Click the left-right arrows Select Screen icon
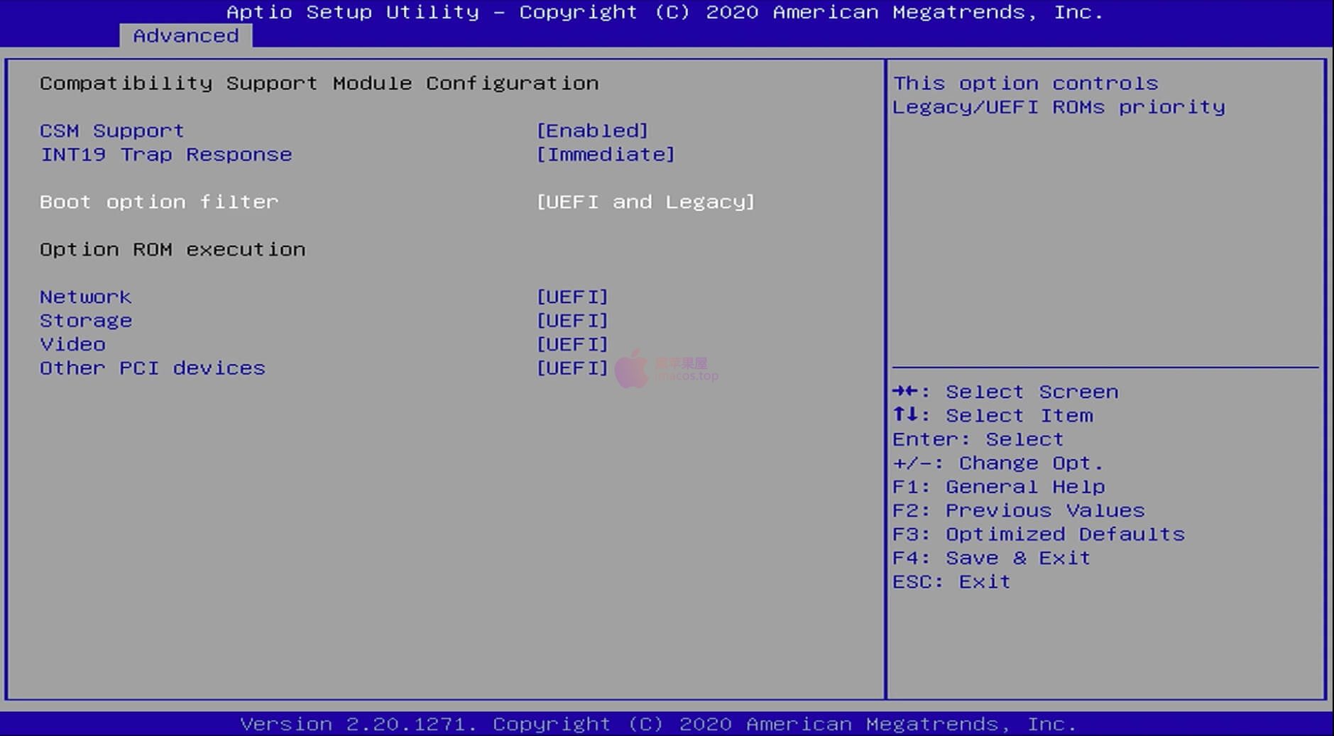This screenshot has width=1334, height=736. (905, 391)
